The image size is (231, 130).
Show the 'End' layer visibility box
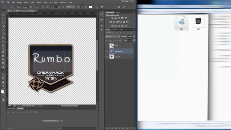pyautogui.click(x=107, y=46)
